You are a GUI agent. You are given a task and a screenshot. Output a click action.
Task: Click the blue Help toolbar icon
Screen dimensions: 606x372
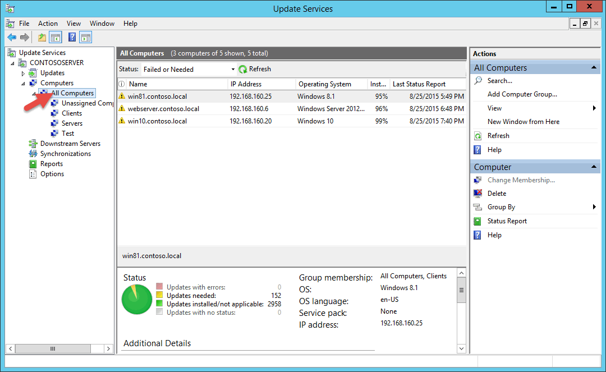pos(72,38)
